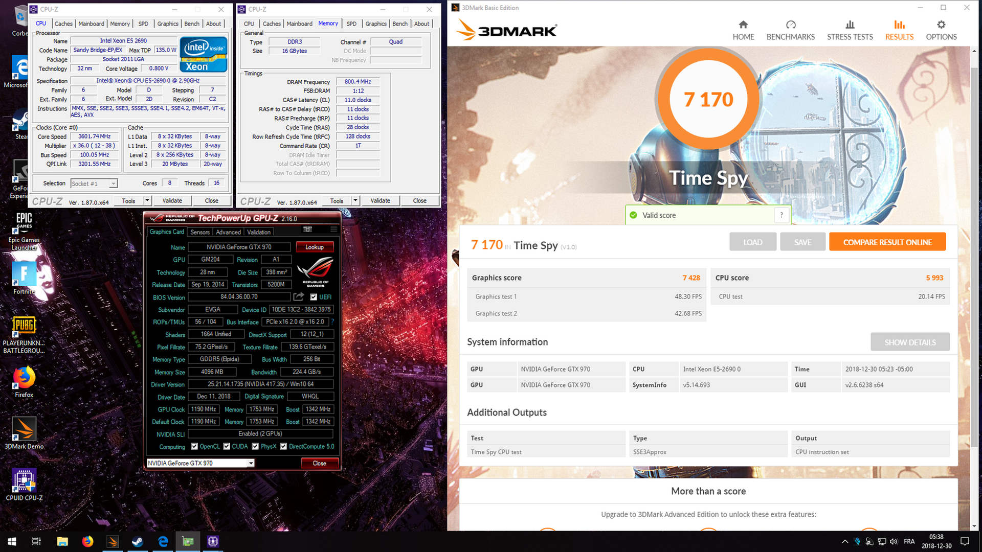The height and width of the screenshot is (552, 982).
Task: Open the Firefox desktop shortcut
Action: point(24,382)
